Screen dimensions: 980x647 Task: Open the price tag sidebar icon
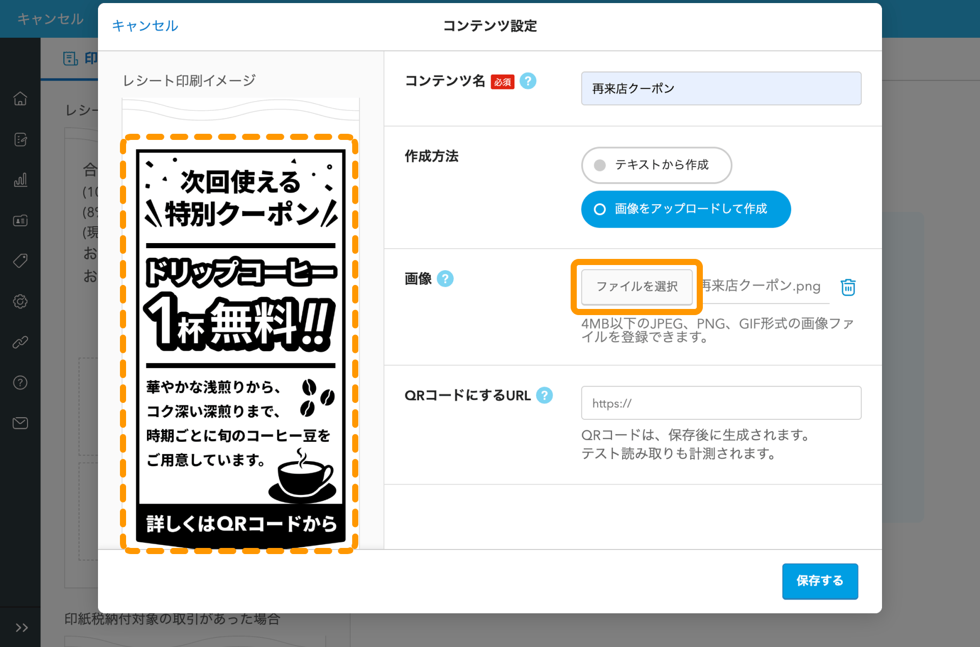click(x=20, y=261)
